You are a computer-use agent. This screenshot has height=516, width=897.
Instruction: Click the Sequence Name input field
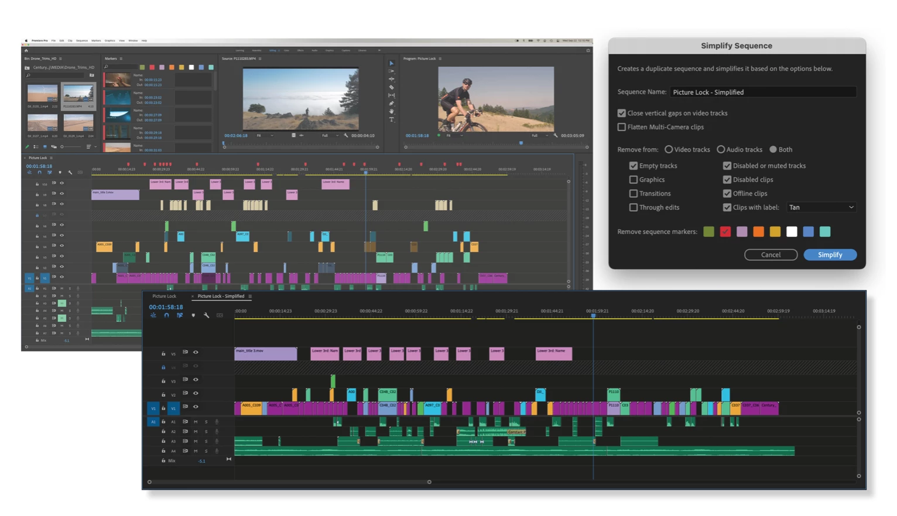click(763, 92)
